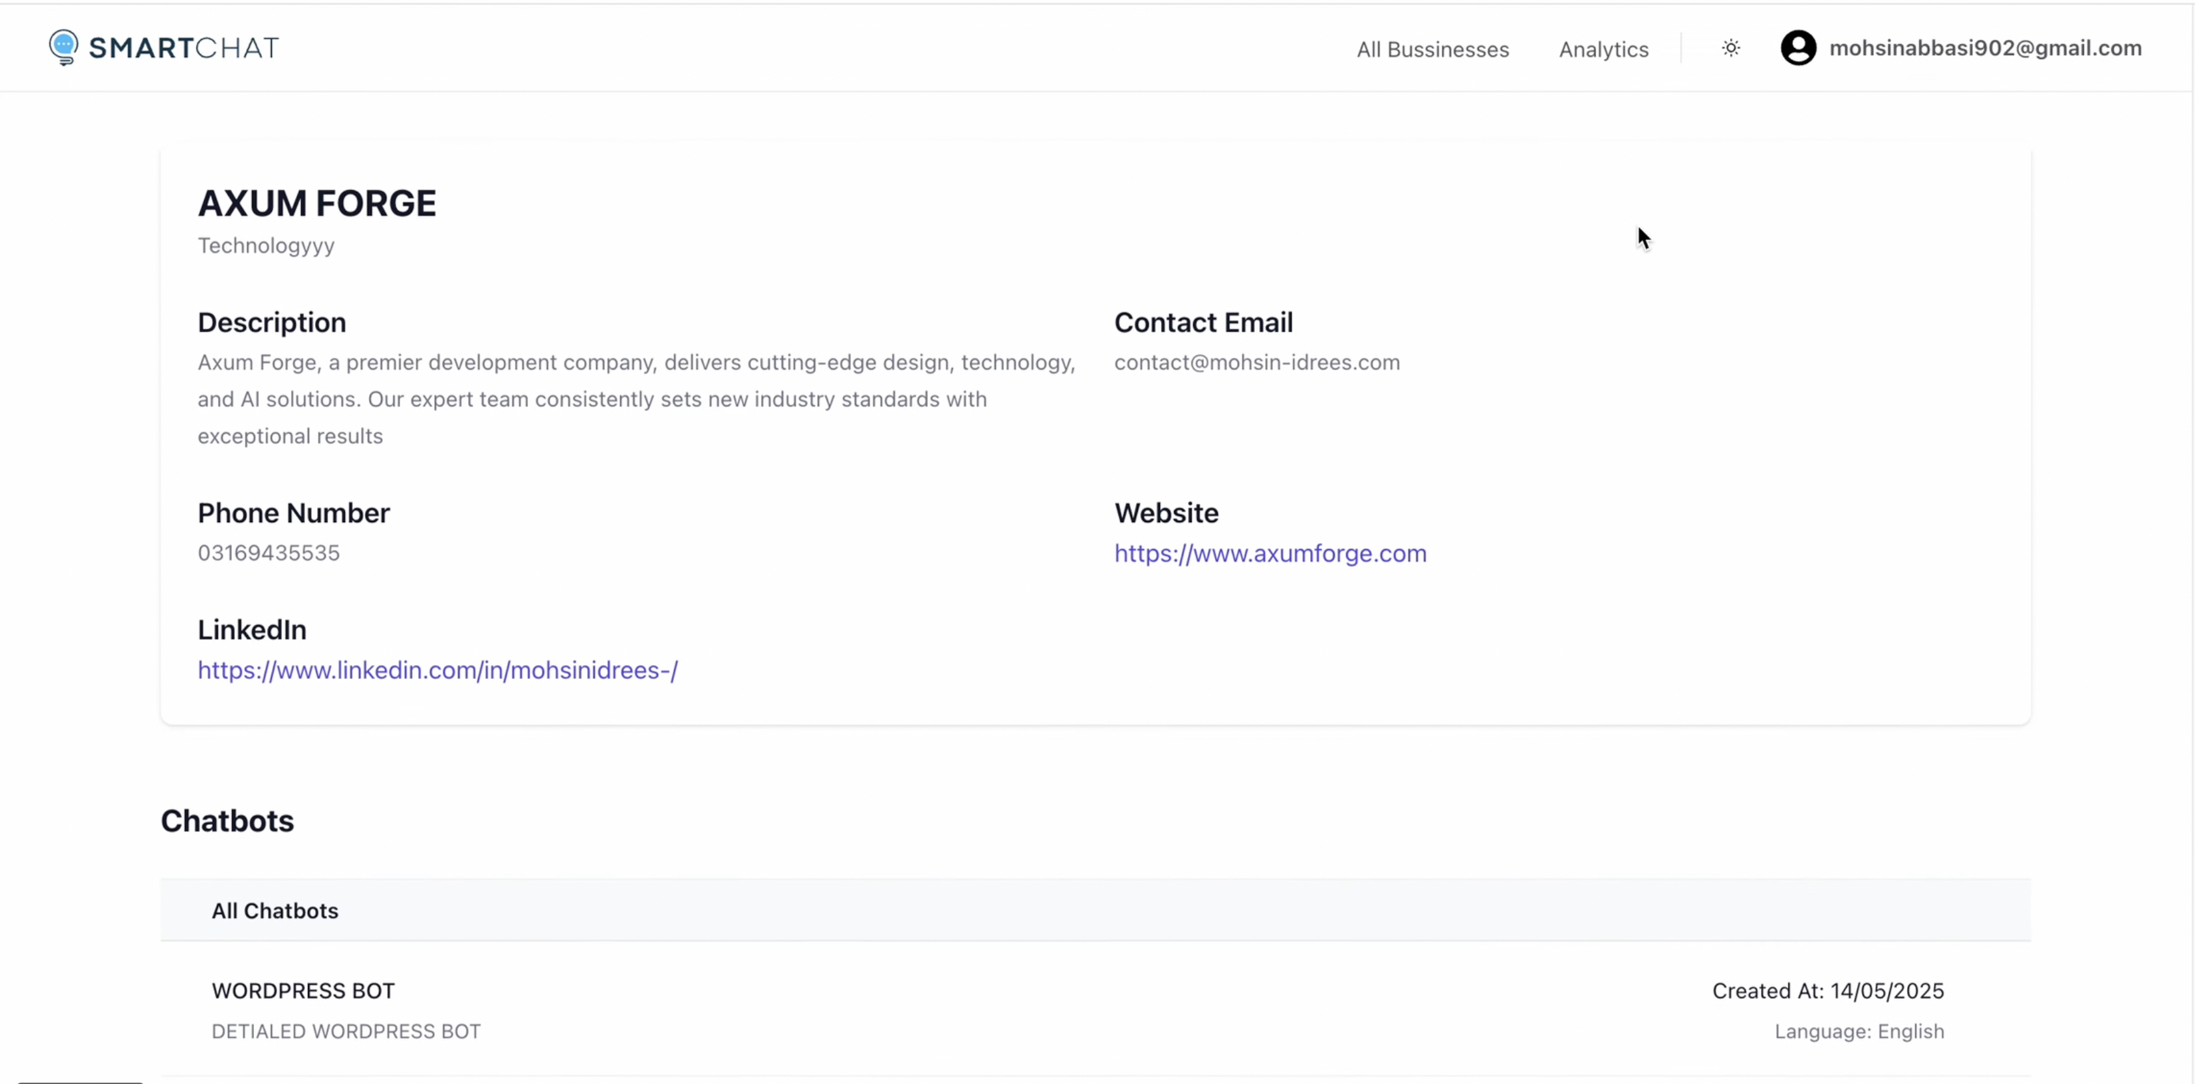
Task: Open the LinkedIn mohsinidrees profile link
Action: (x=437, y=670)
